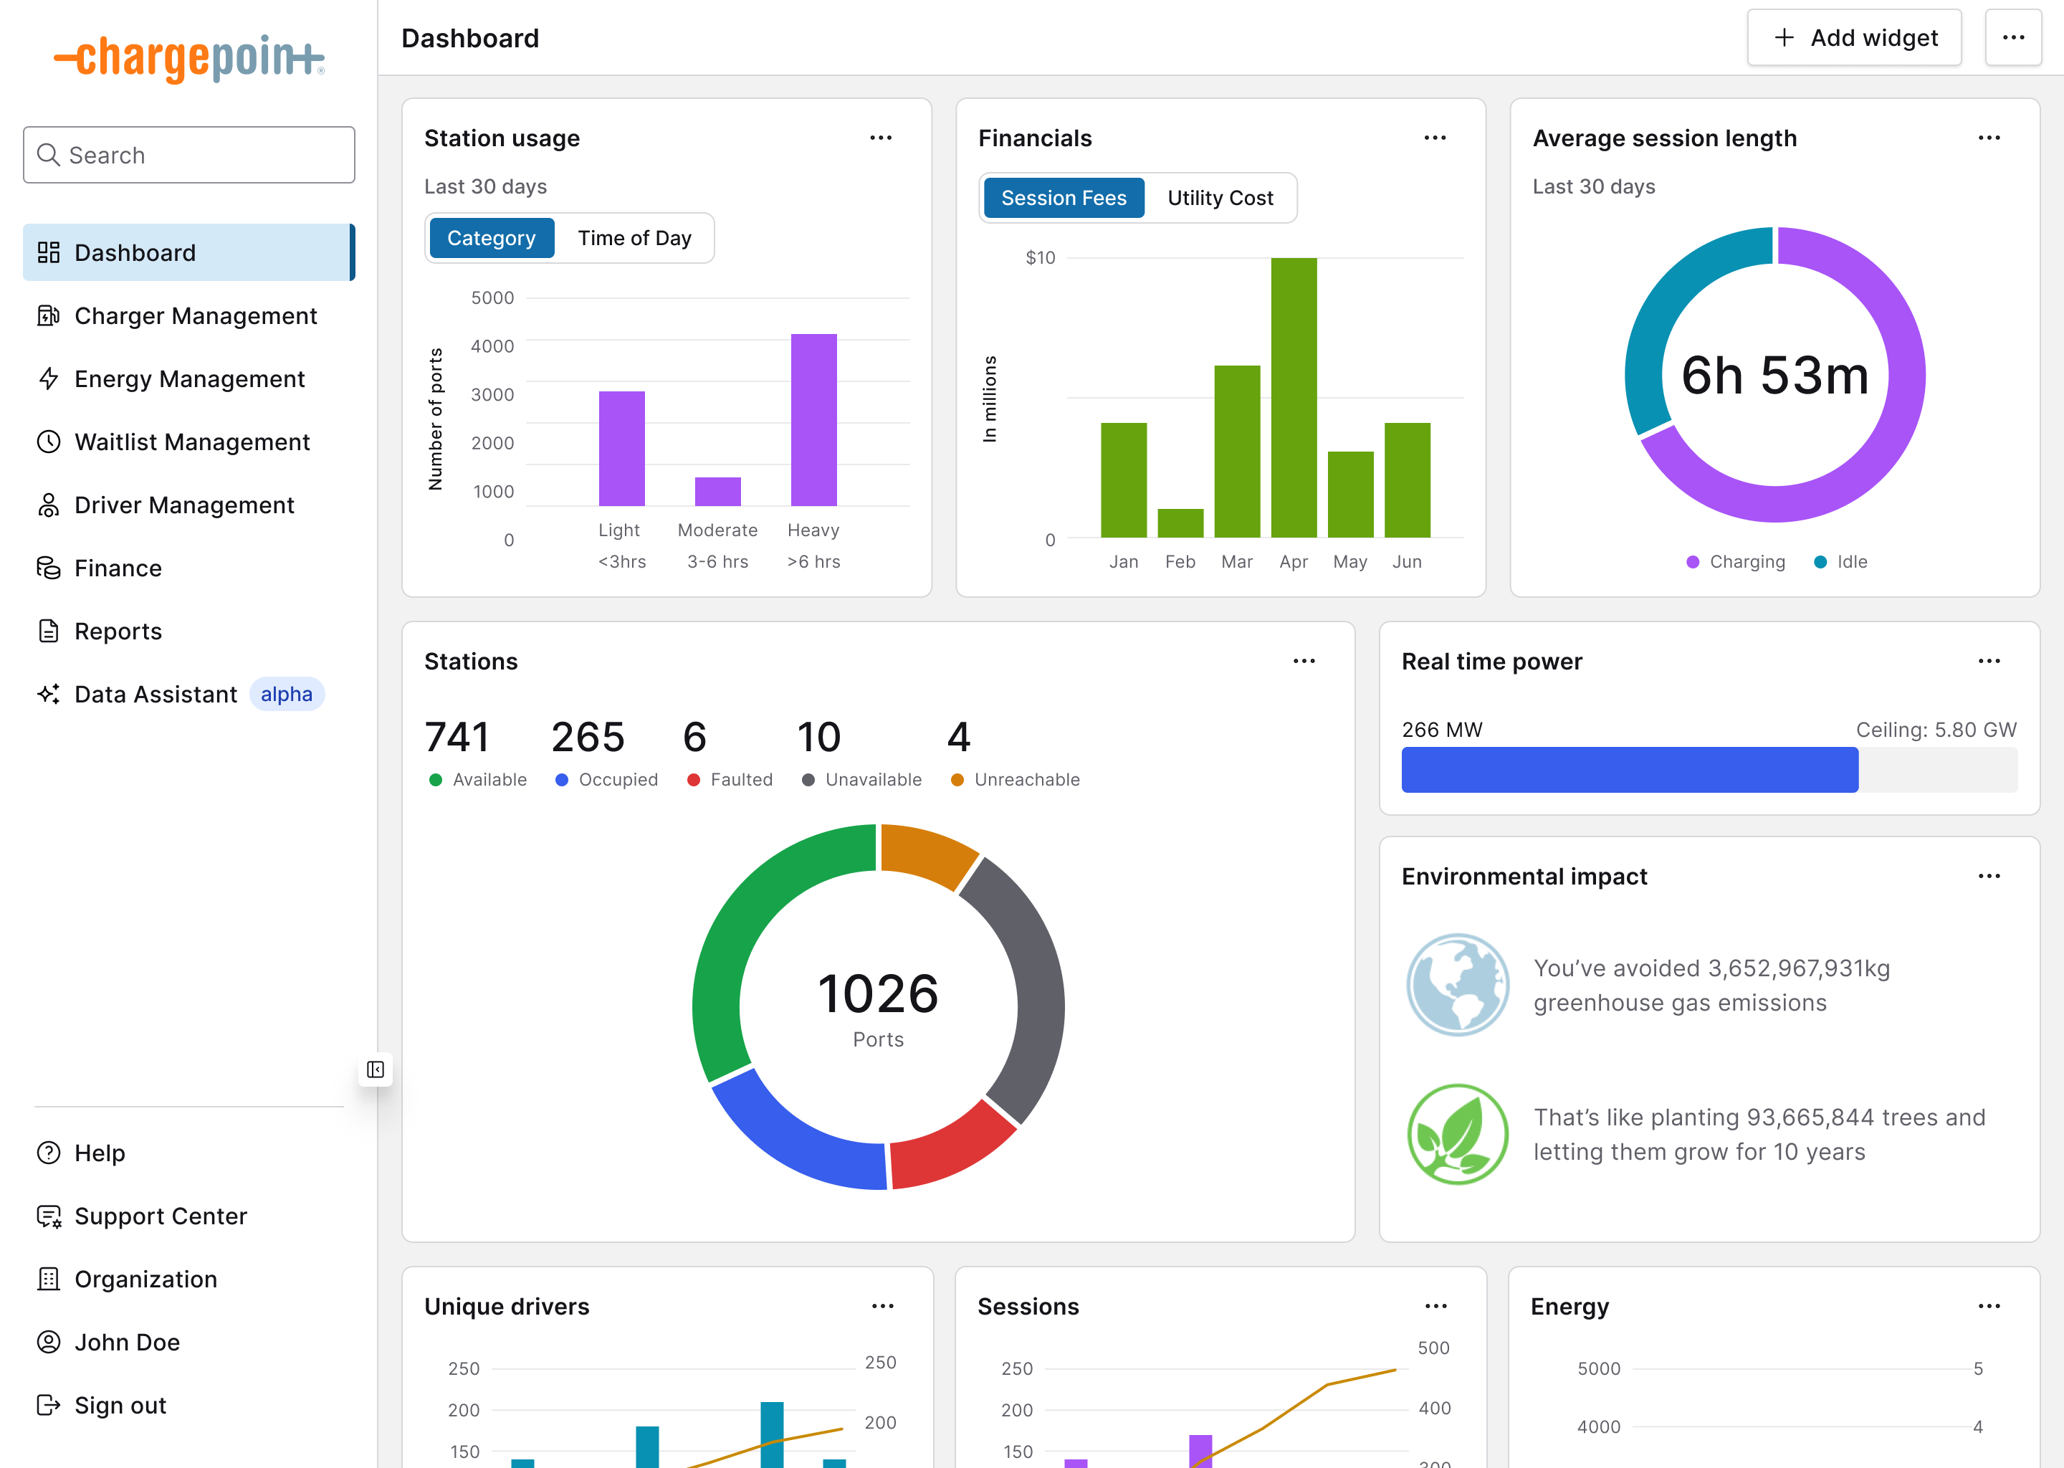Image resolution: width=2064 pixels, height=1468 pixels.
Task: Click the Finance coins icon
Action: [x=48, y=568]
